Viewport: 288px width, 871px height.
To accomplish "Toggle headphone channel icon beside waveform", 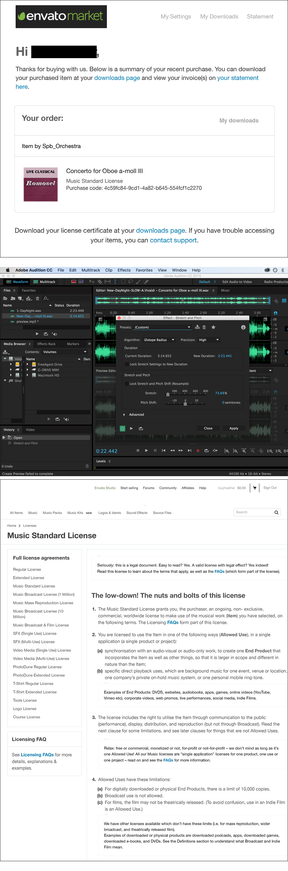I will 276,313.
